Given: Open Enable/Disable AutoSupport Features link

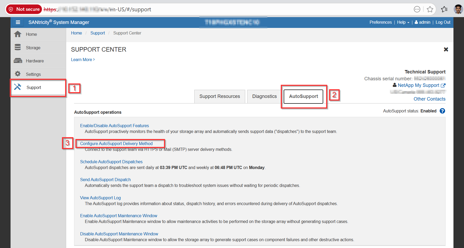Looking at the screenshot, I should tap(114, 126).
